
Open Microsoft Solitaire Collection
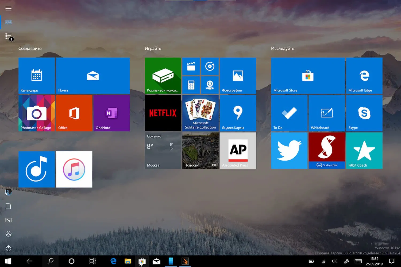pyautogui.click(x=200, y=113)
